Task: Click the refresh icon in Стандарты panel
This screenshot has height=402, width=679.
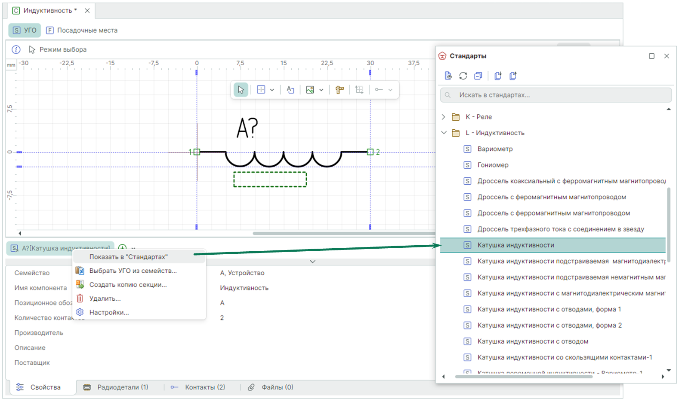Action: pos(463,76)
